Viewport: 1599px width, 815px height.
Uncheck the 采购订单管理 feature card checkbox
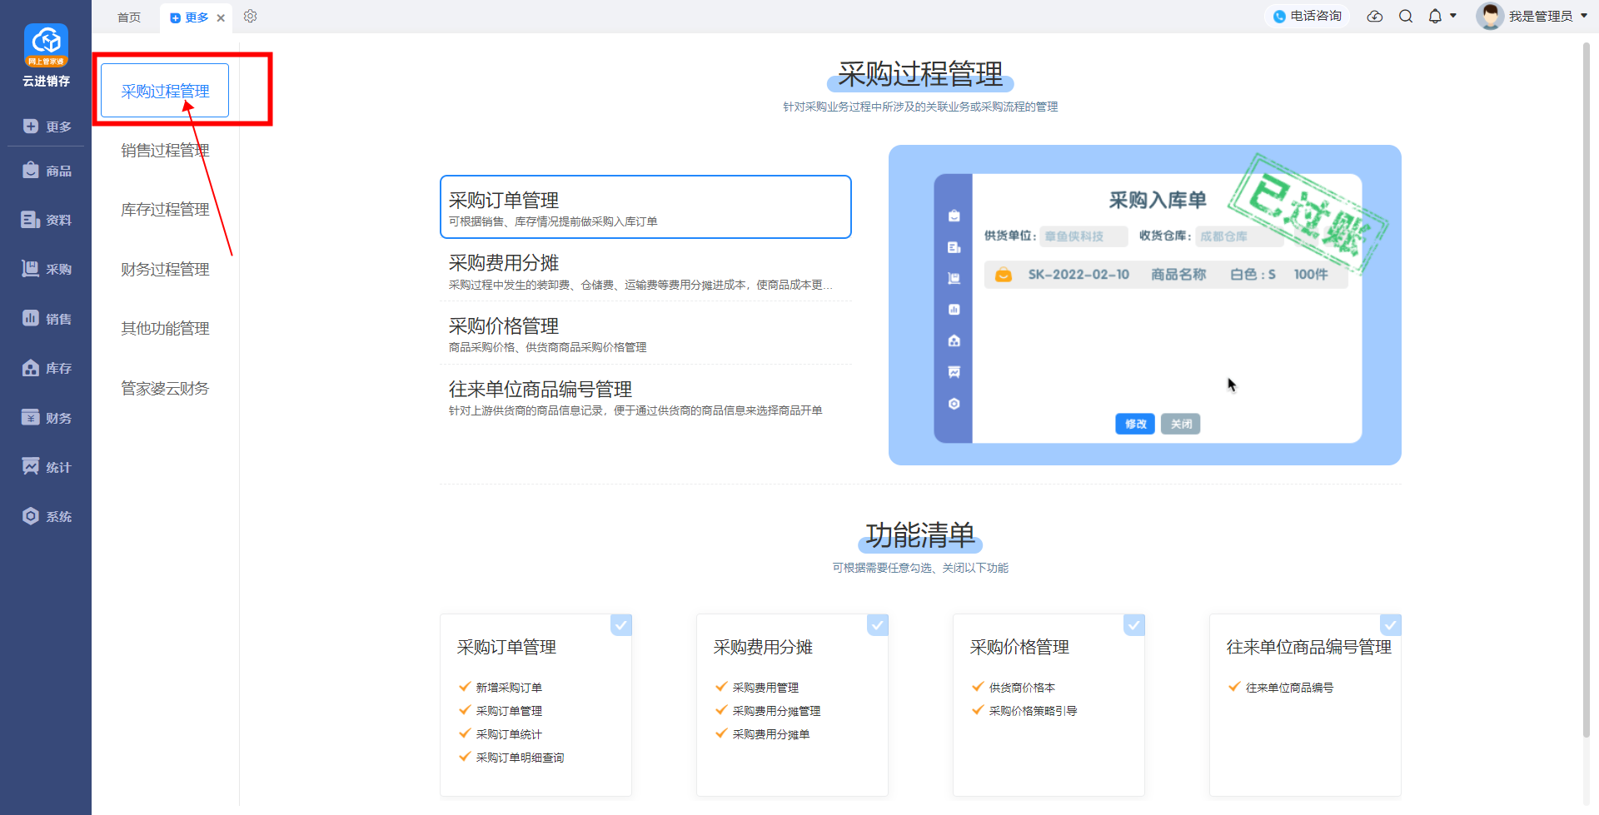[x=621, y=624]
